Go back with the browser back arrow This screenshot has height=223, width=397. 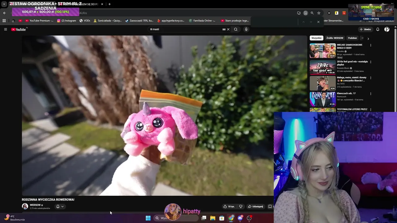(x=4, y=13)
